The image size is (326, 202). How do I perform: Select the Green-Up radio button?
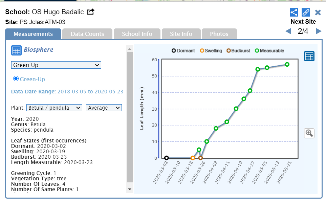(16, 79)
